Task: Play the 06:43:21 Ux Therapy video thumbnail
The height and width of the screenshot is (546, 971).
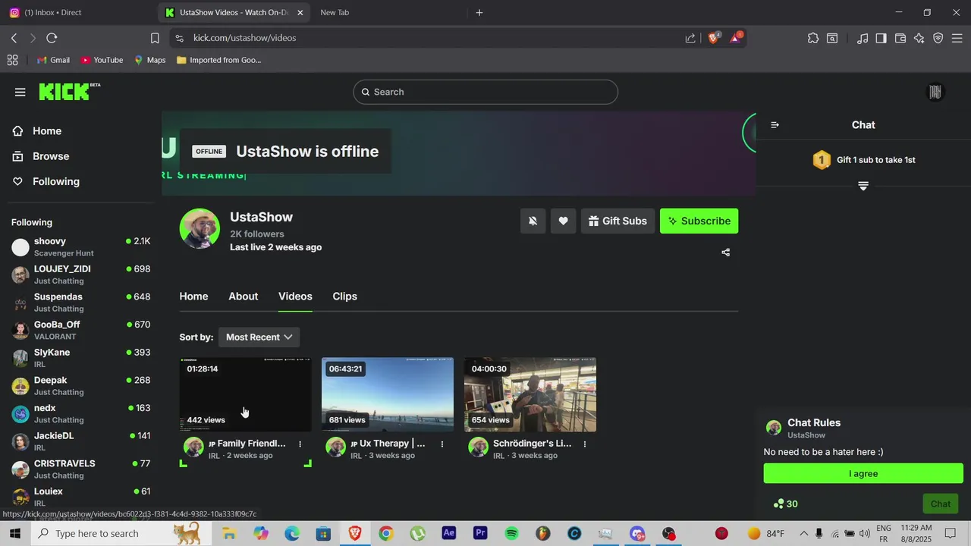Action: [x=388, y=394]
